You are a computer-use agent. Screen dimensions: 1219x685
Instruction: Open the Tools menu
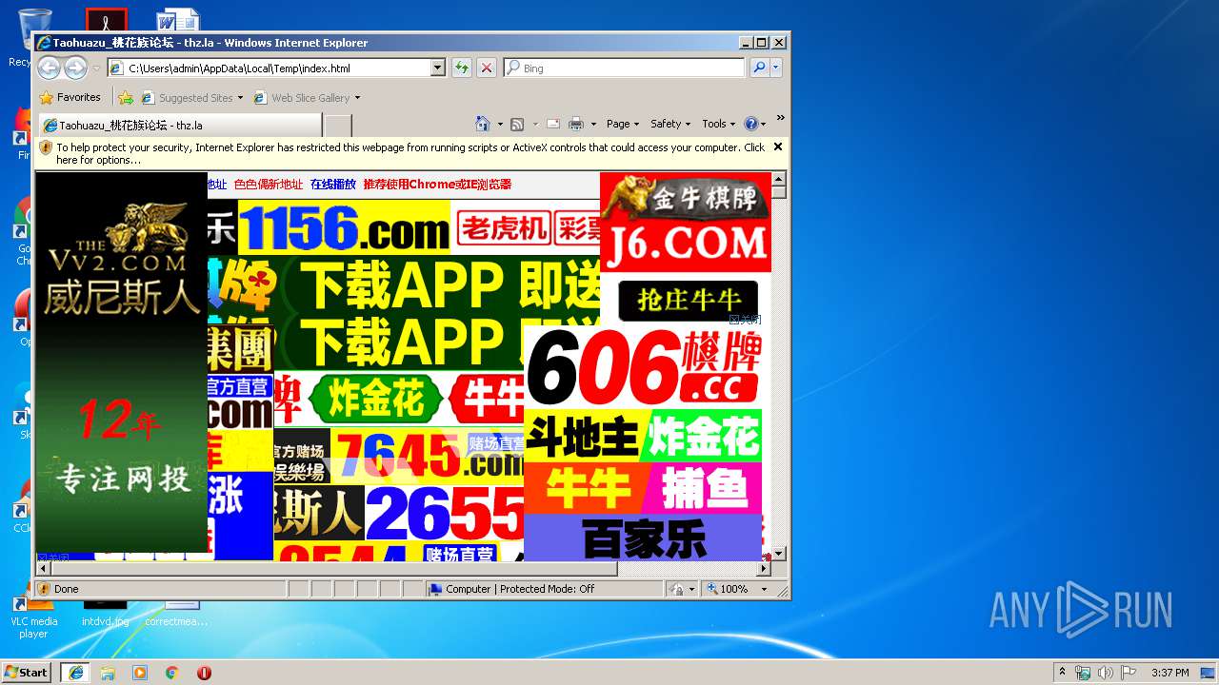pos(719,124)
